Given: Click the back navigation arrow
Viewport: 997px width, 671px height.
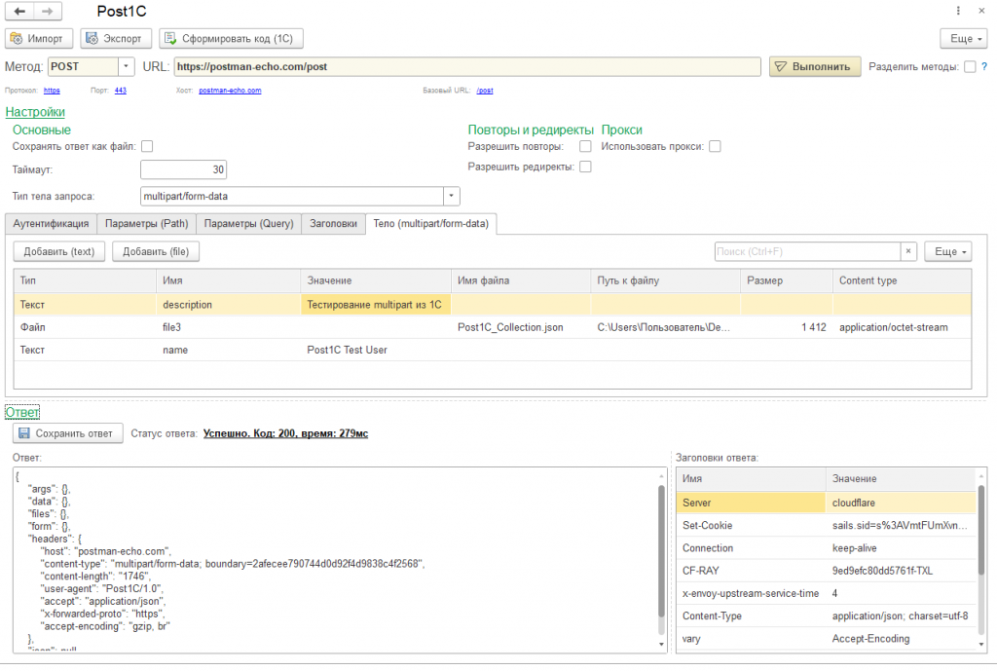Looking at the screenshot, I should tap(20, 12).
